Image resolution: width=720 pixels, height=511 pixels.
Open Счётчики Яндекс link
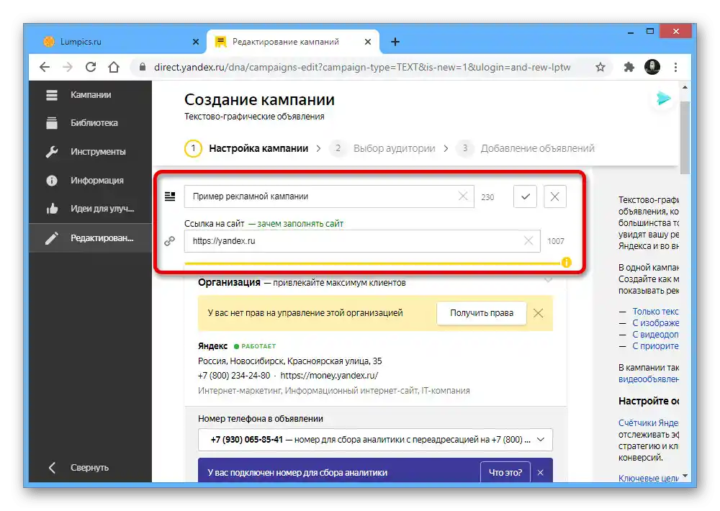(x=649, y=422)
